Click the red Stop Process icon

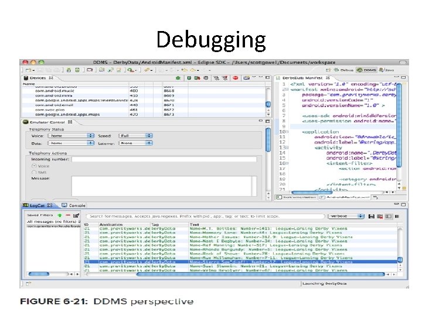point(236,78)
